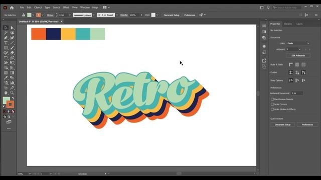The width and height of the screenshot is (321, 180).
Task: Select the Free Transform tool
Action: coord(12,63)
